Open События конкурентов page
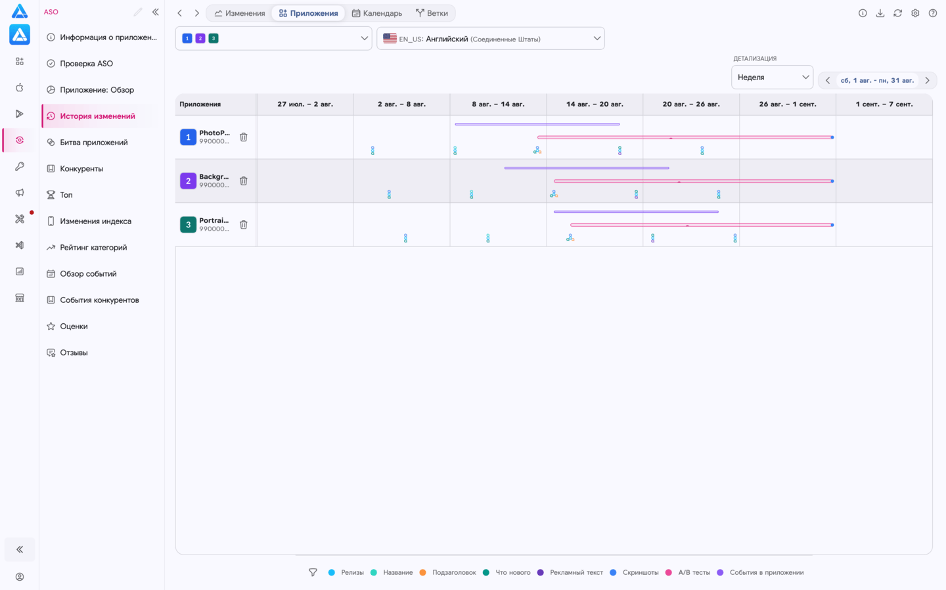 (102, 300)
